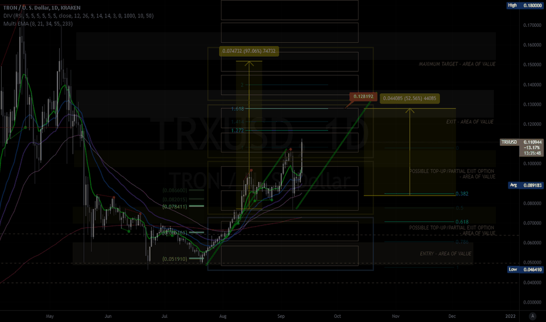Screen dimensions: 546x322
Task: Select the 0.786 Fibonacci retracement label
Action: click(462, 242)
